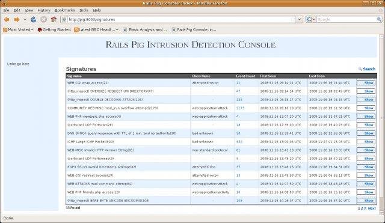
Task: Open event count 920 link
Action: click(239, 141)
